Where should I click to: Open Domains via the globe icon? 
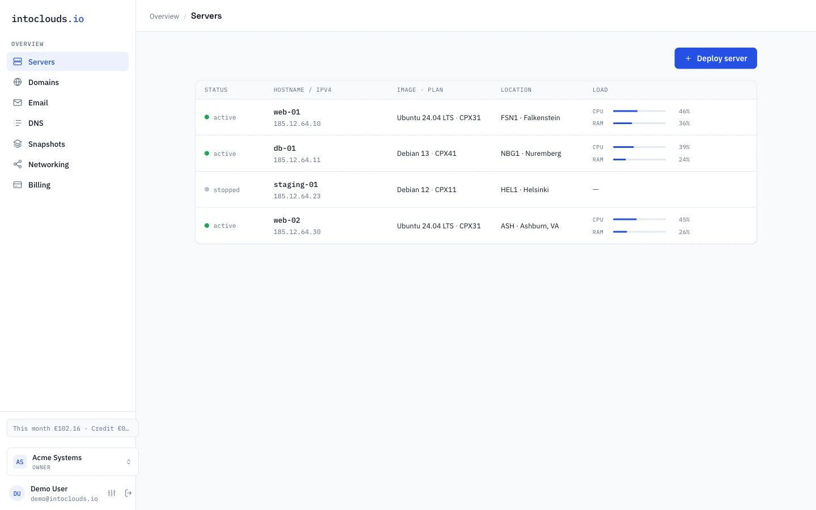18,82
